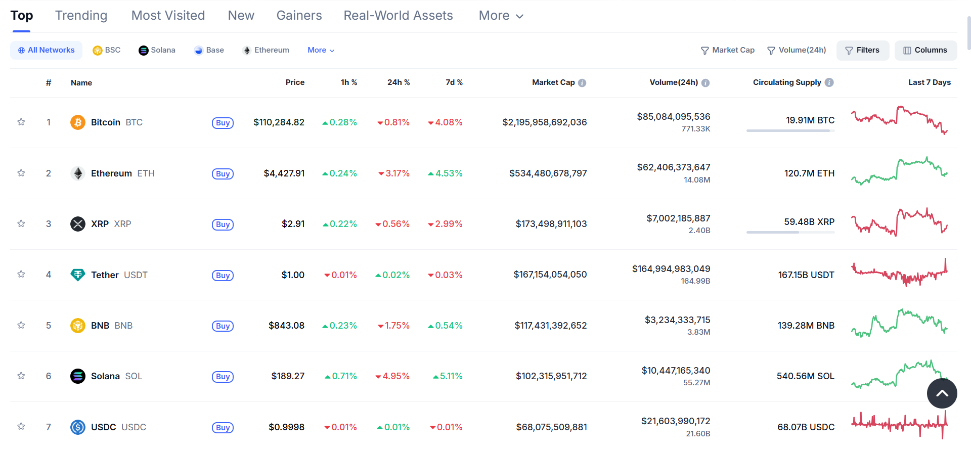
Task: Click the Market Cap info icon
Action: (582, 83)
